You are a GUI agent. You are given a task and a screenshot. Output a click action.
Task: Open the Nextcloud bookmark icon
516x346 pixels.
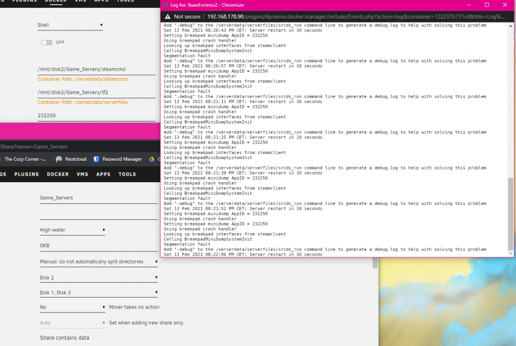(x=59, y=159)
